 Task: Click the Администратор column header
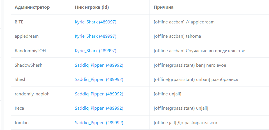click(x=32, y=7)
